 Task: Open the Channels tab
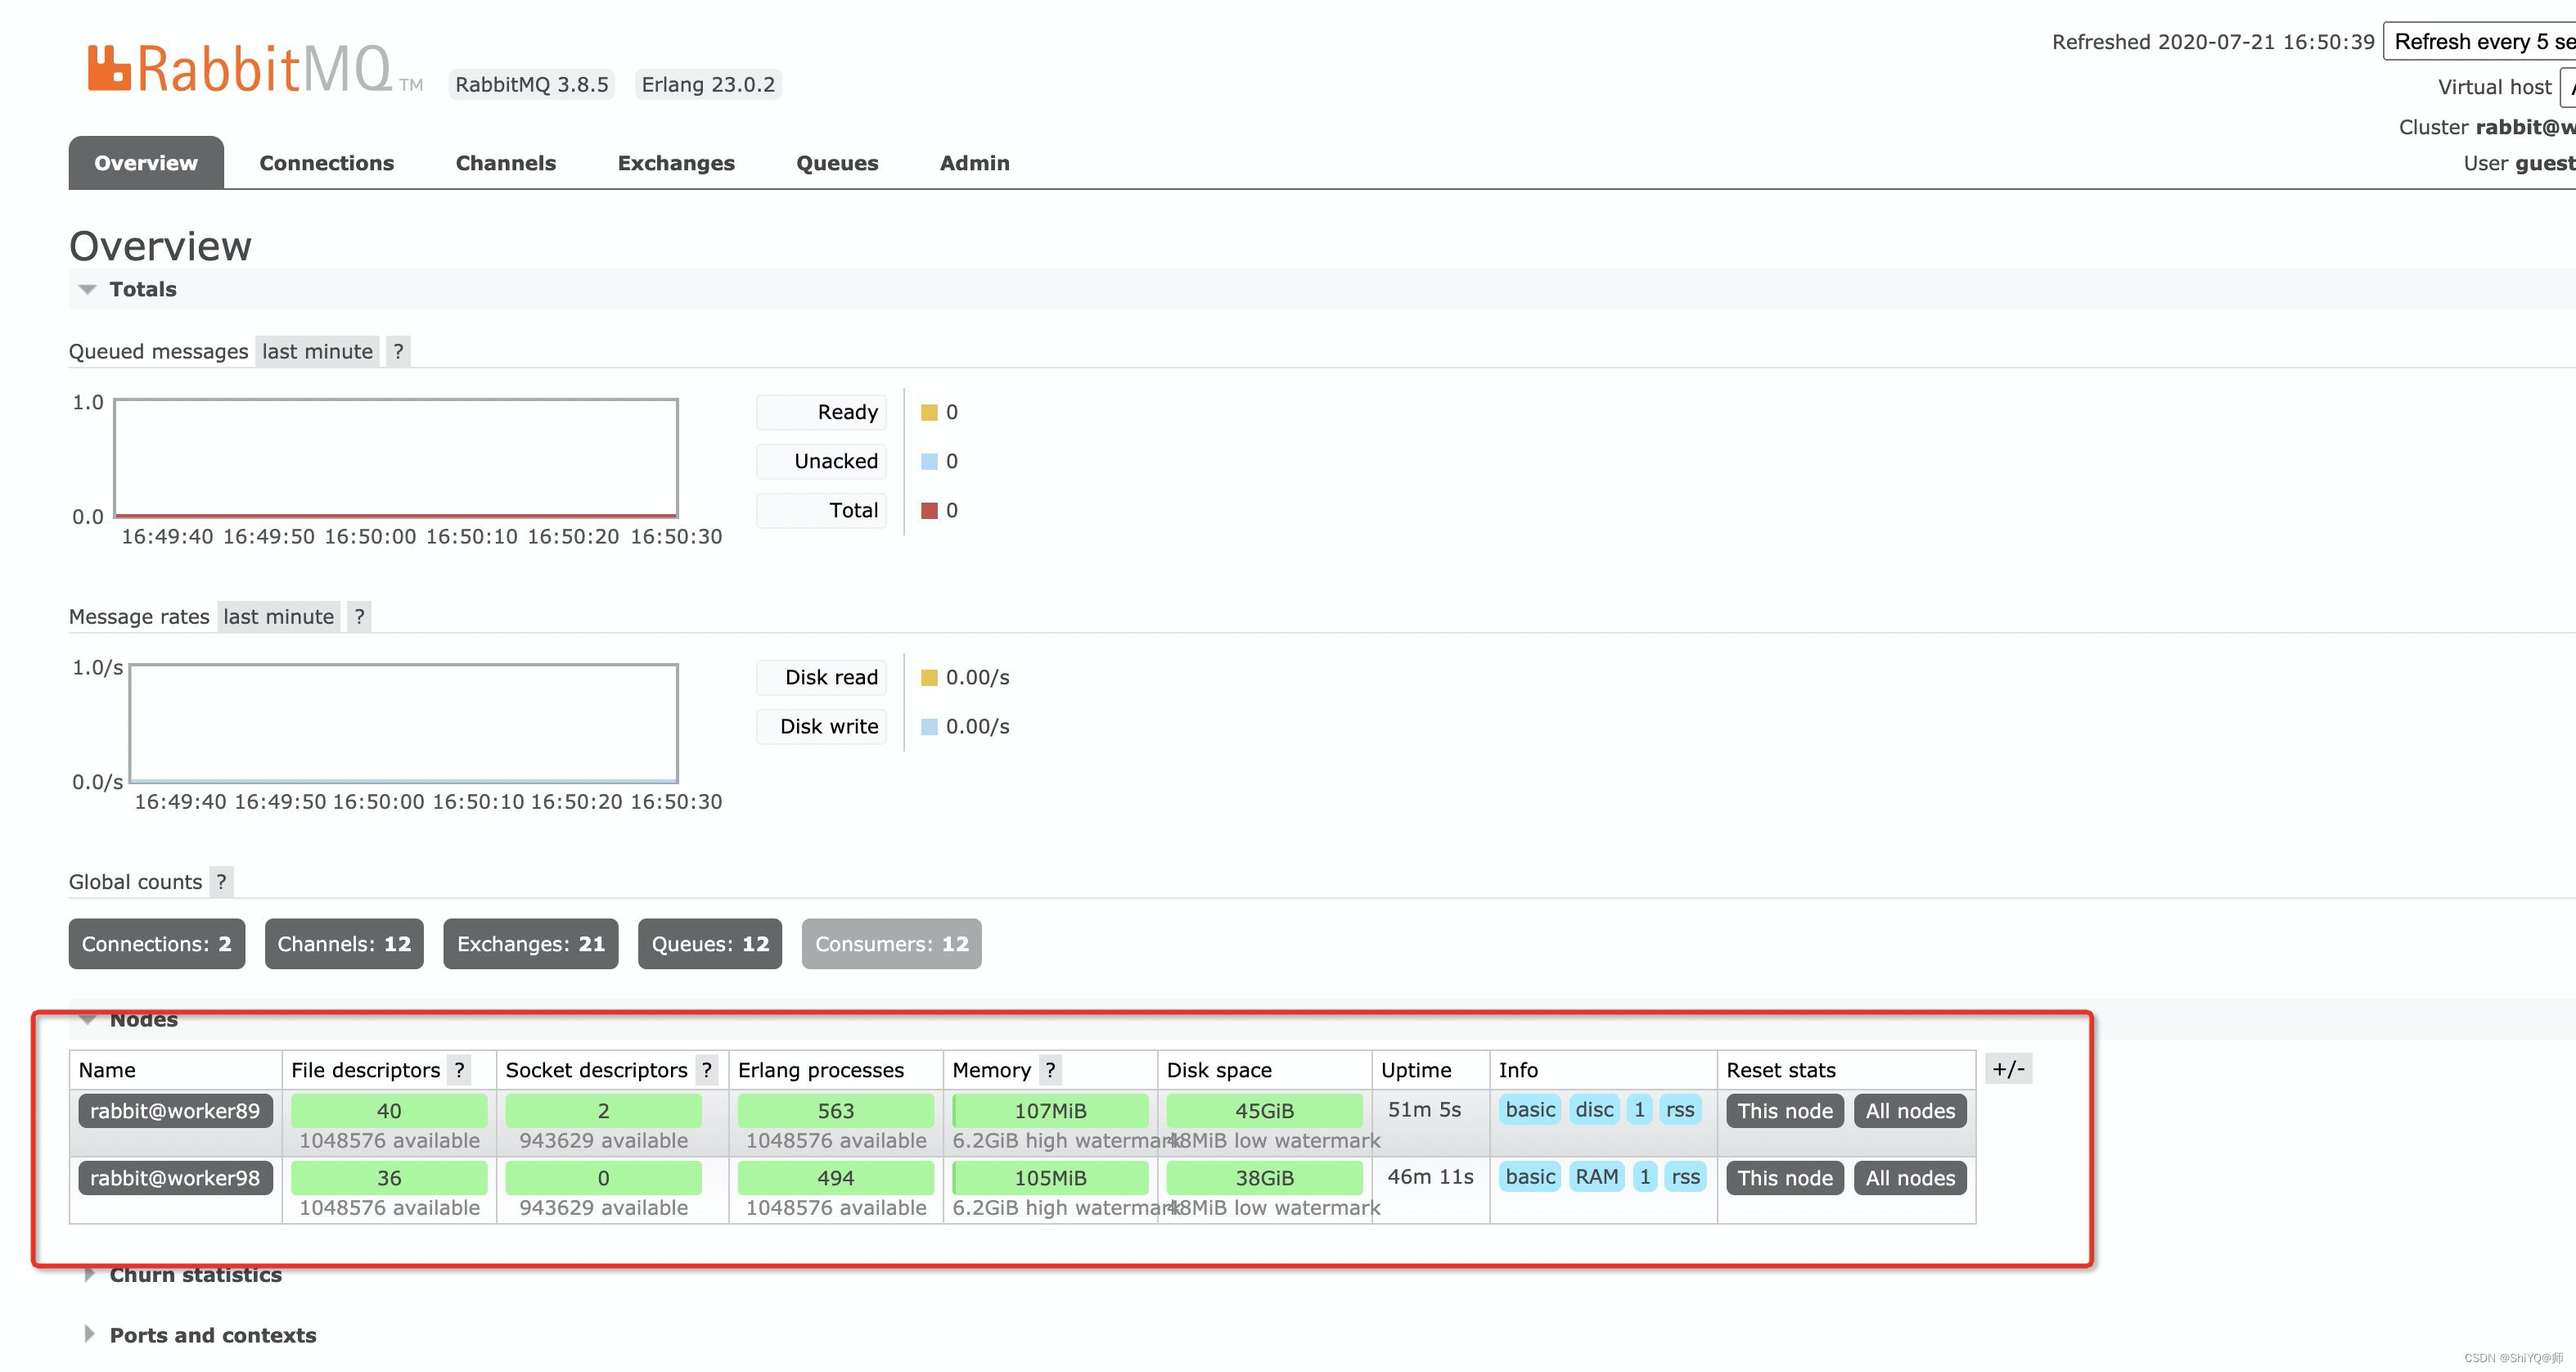(505, 162)
